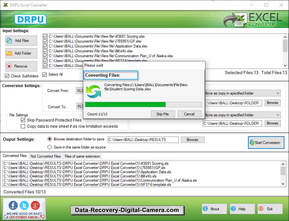This screenshot has width=289, height=221.
Task: Click the Converted Files:10/13 status text
Action: click(24, 192)
